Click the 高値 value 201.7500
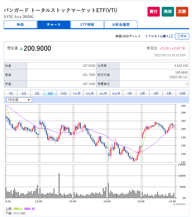The height and width of the screenshot is (217, 192). coord(89,75)
